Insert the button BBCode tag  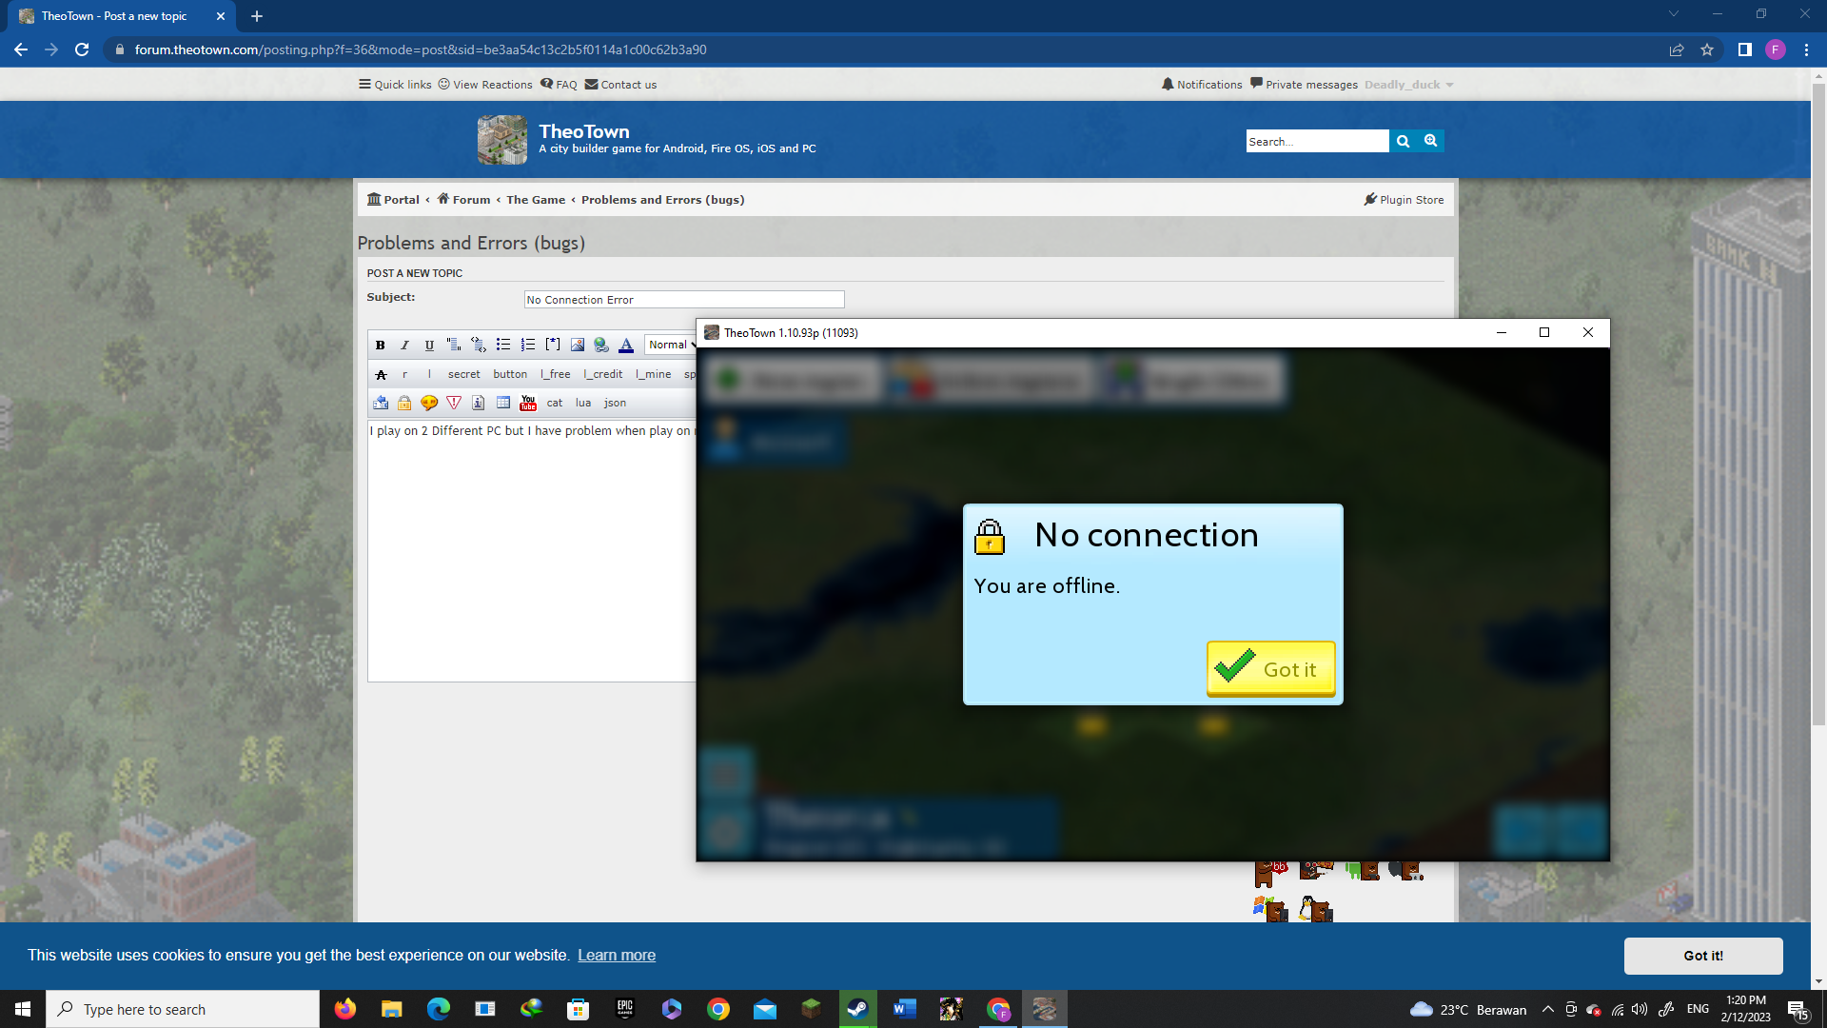pyautogui.click(x=510, y=374)
